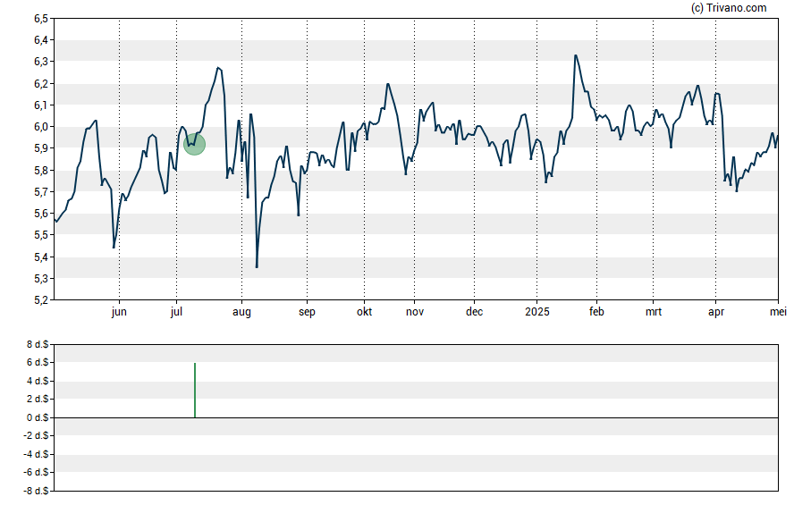This screenshot has height=505, width=794.
Task: Select the 'nov' month label
Action: [x=415, y=312]
